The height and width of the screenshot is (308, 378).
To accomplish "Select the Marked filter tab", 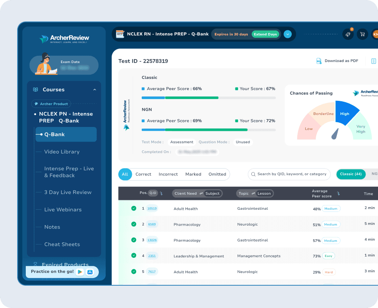I will [x=193, y=174].
